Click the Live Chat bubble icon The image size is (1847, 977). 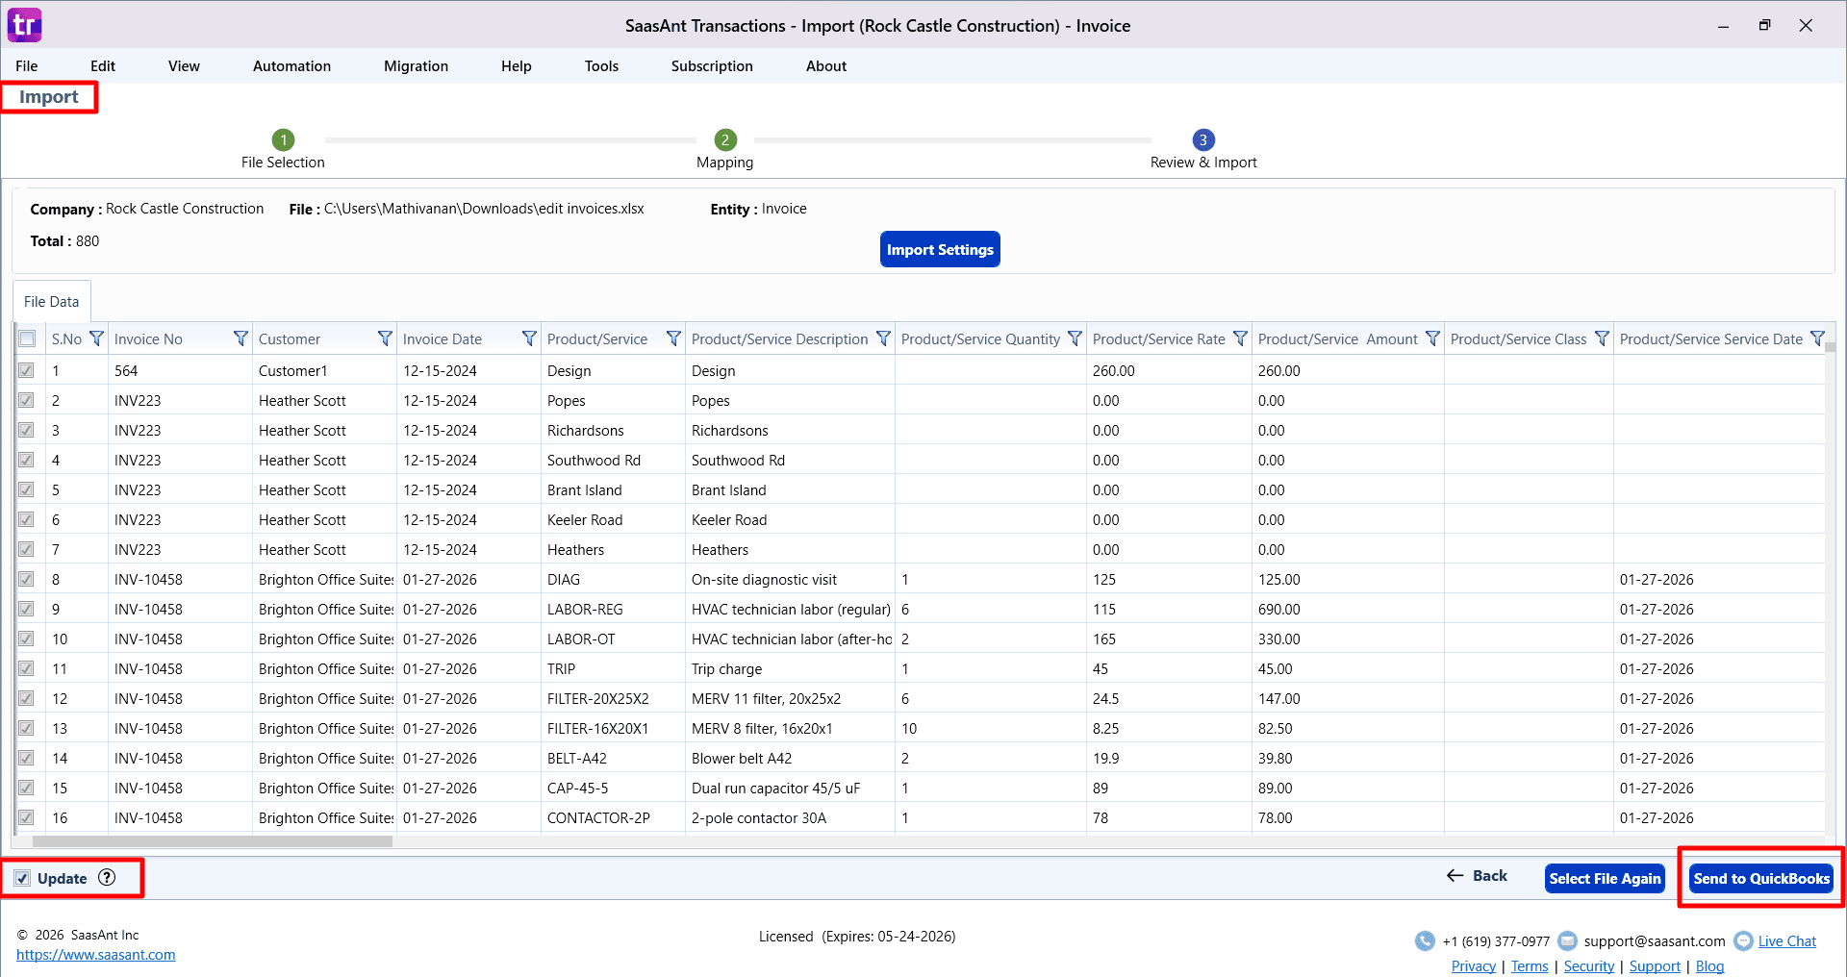click(1743, 940)
